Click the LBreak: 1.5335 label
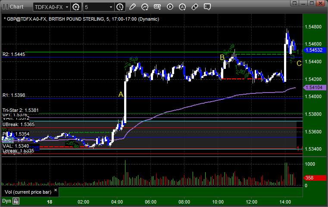Screen dimensions: 328x207 pos(18,151)
